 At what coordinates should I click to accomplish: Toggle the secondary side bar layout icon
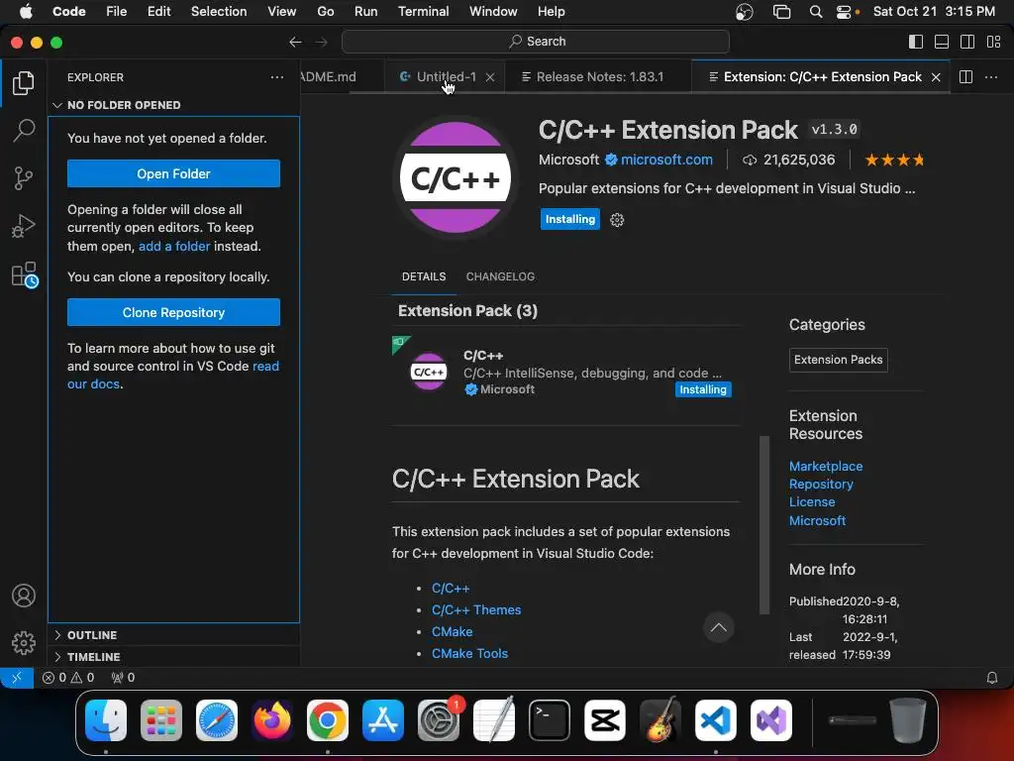[967, 42]
